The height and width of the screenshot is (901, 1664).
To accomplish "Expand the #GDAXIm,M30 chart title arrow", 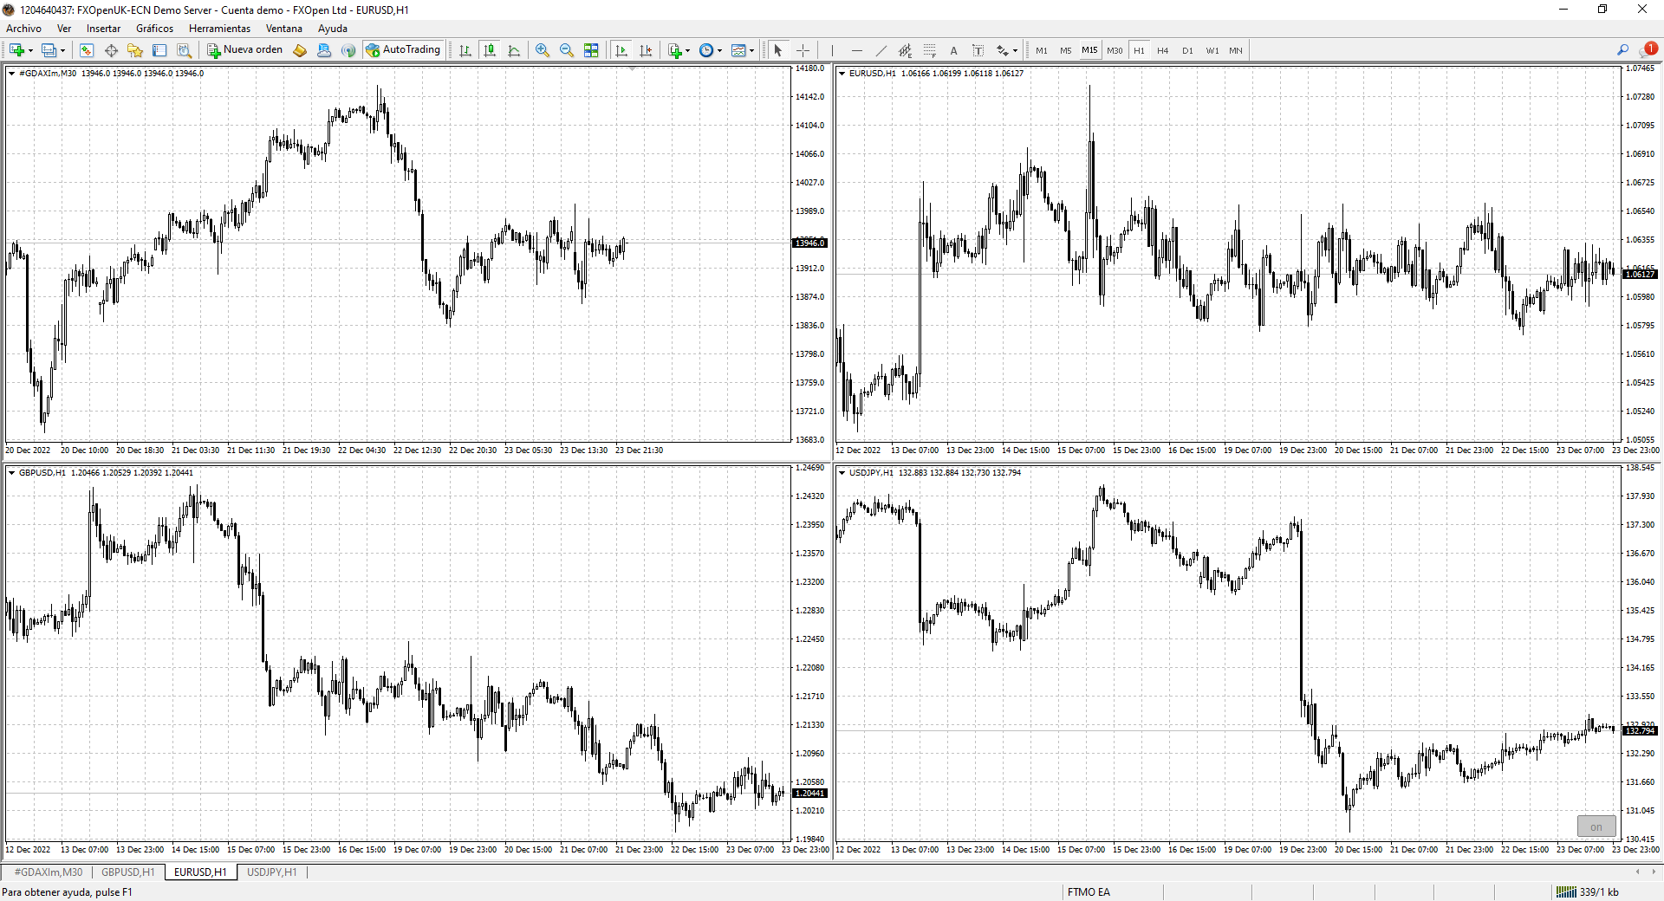I will click(x=11, y=74).
